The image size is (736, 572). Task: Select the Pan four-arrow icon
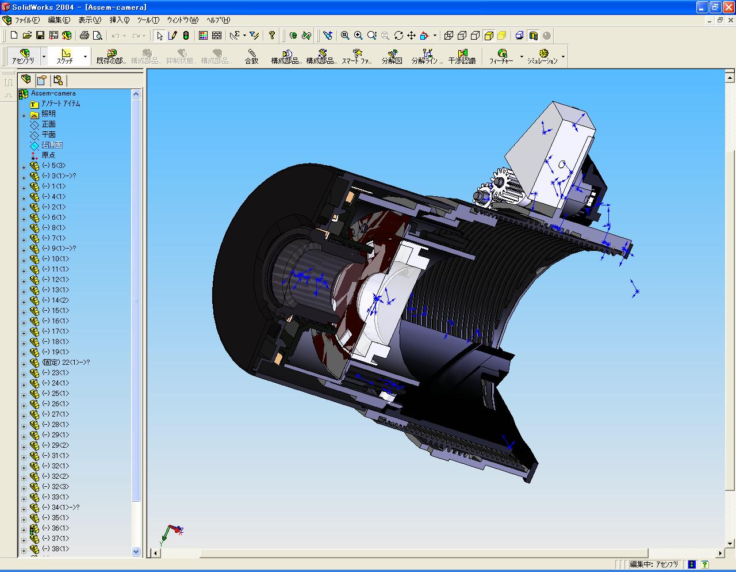[412, 36]
